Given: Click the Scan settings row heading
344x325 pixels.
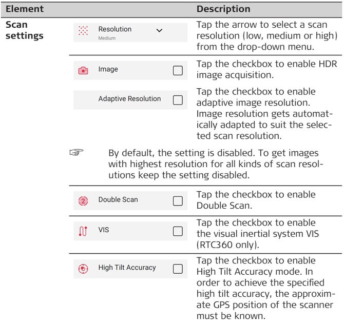Looking at the screenshot, I should coord(24,30).
